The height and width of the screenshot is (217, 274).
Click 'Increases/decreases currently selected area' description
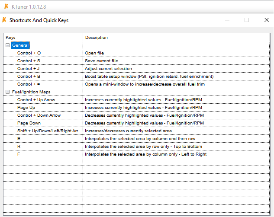[128, 131]
